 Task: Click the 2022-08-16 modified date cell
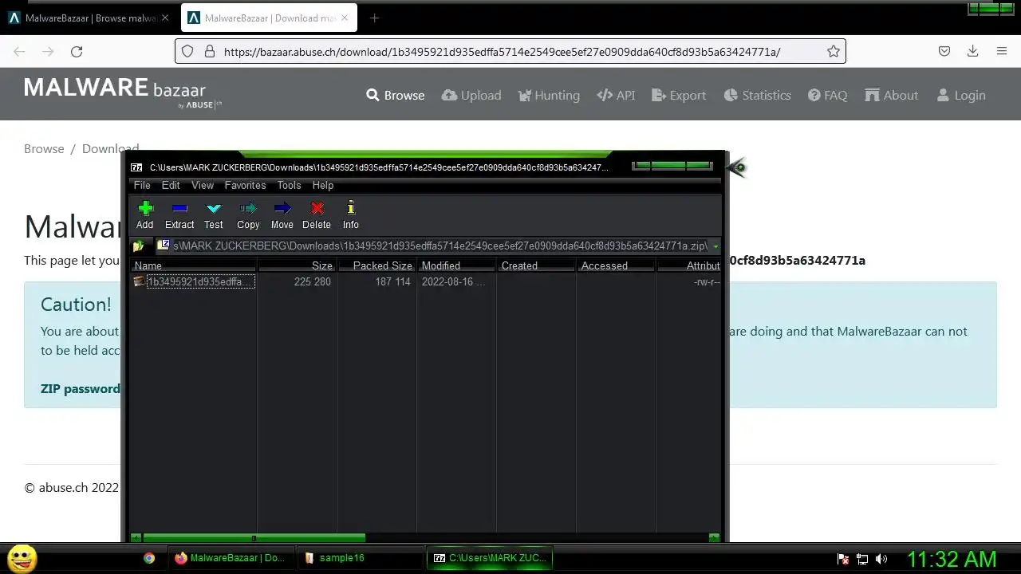(453, 281)
